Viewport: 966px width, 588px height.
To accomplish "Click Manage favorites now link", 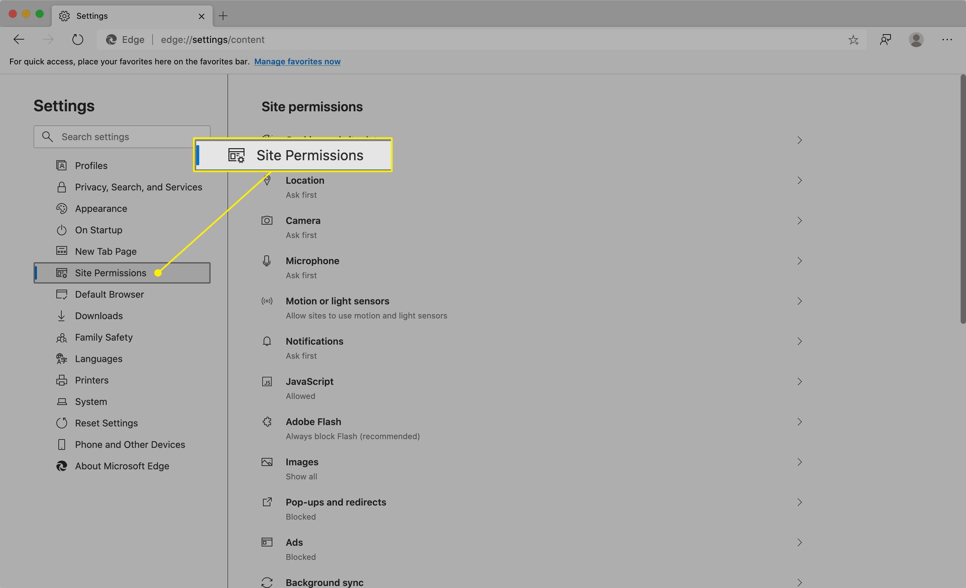I will pos(298,61).
